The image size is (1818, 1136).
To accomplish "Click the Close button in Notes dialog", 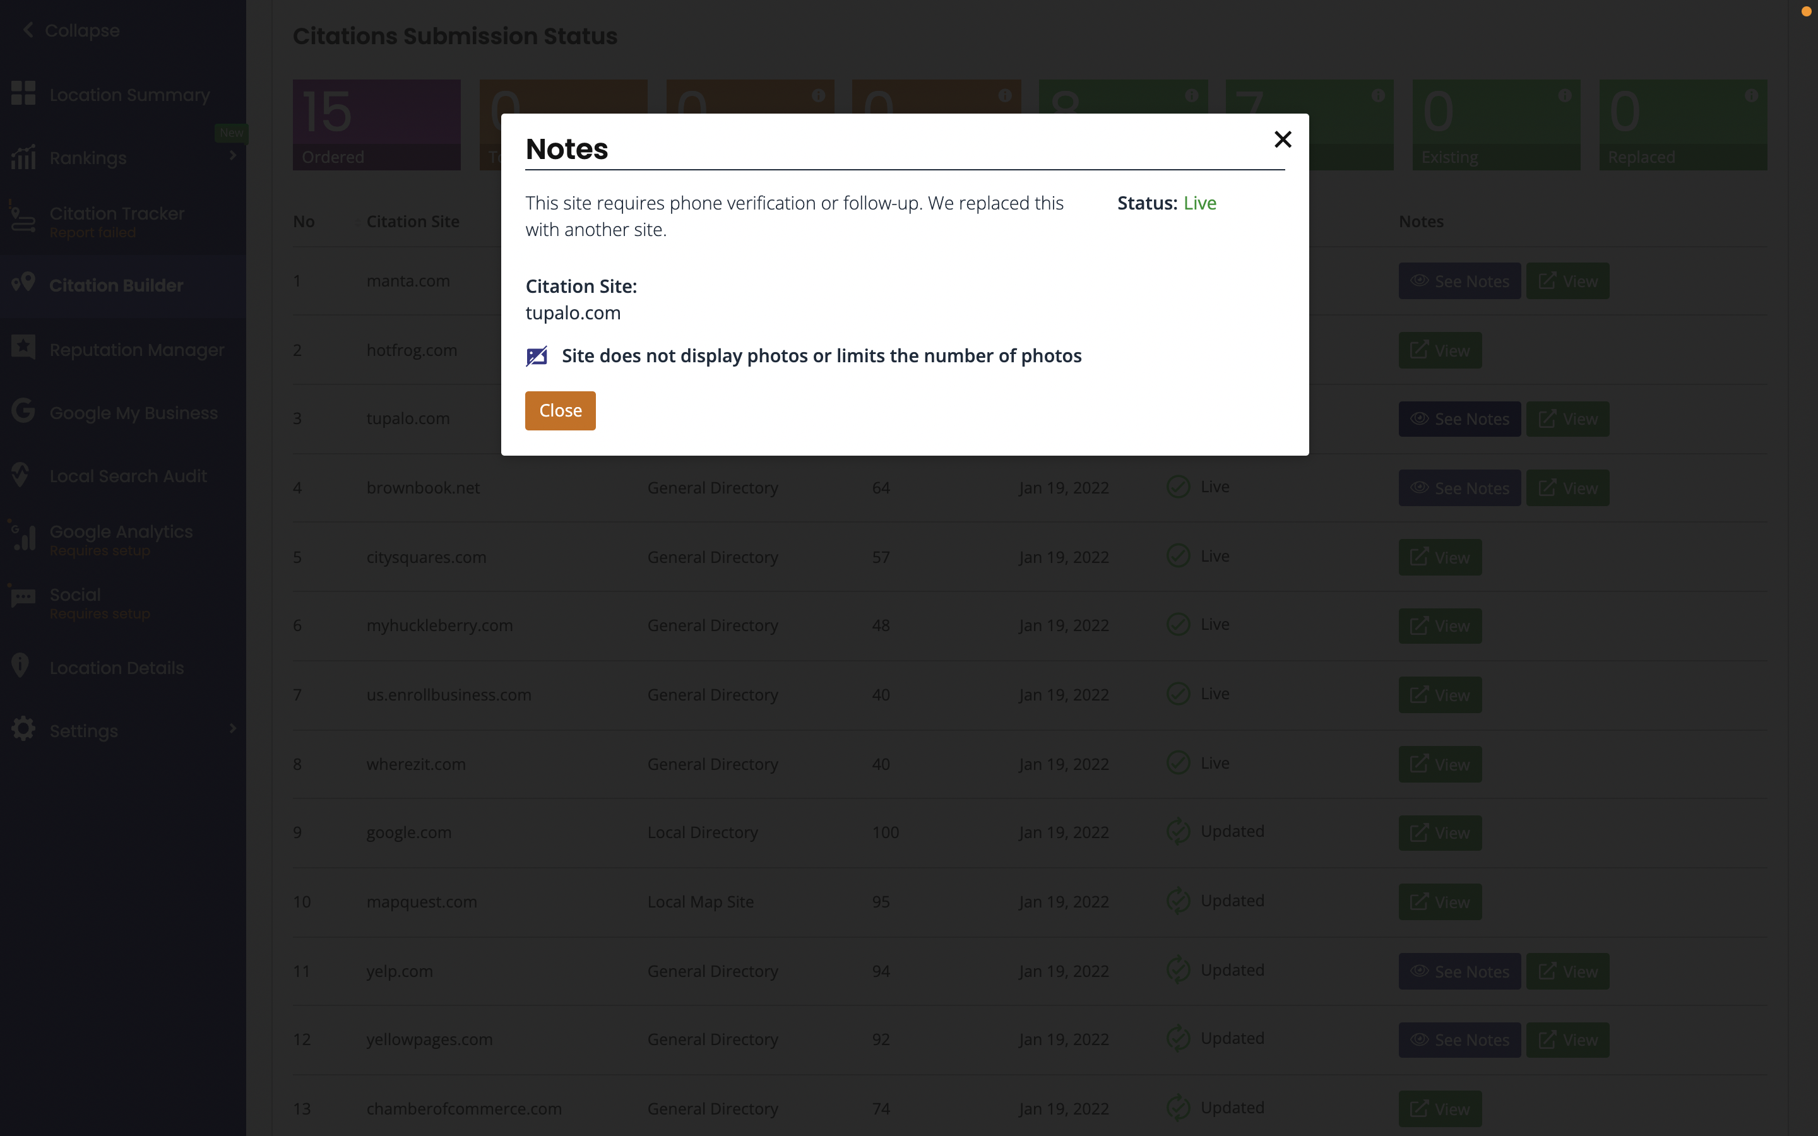I will [x=560, y=410].
